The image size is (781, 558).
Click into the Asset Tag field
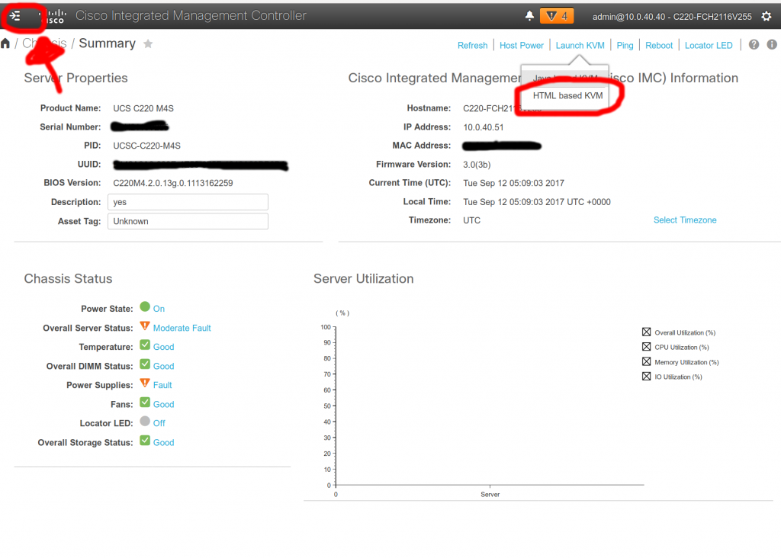coord(188,222)
